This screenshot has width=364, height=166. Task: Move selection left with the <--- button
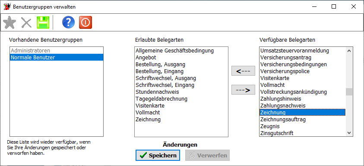coord(243,71)
